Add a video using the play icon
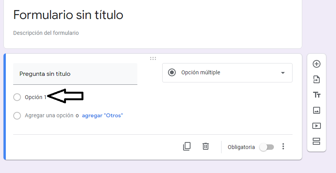 [317, 126]
